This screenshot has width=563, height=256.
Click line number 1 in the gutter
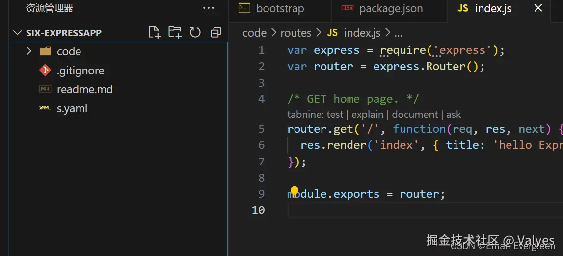coord(261,50)
